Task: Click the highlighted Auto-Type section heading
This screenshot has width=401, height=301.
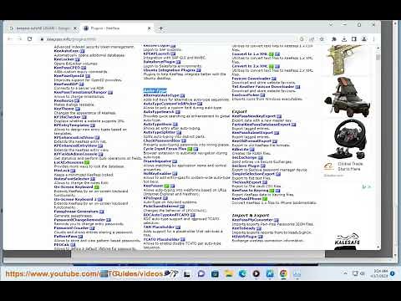Action: [x=155, y=90]
